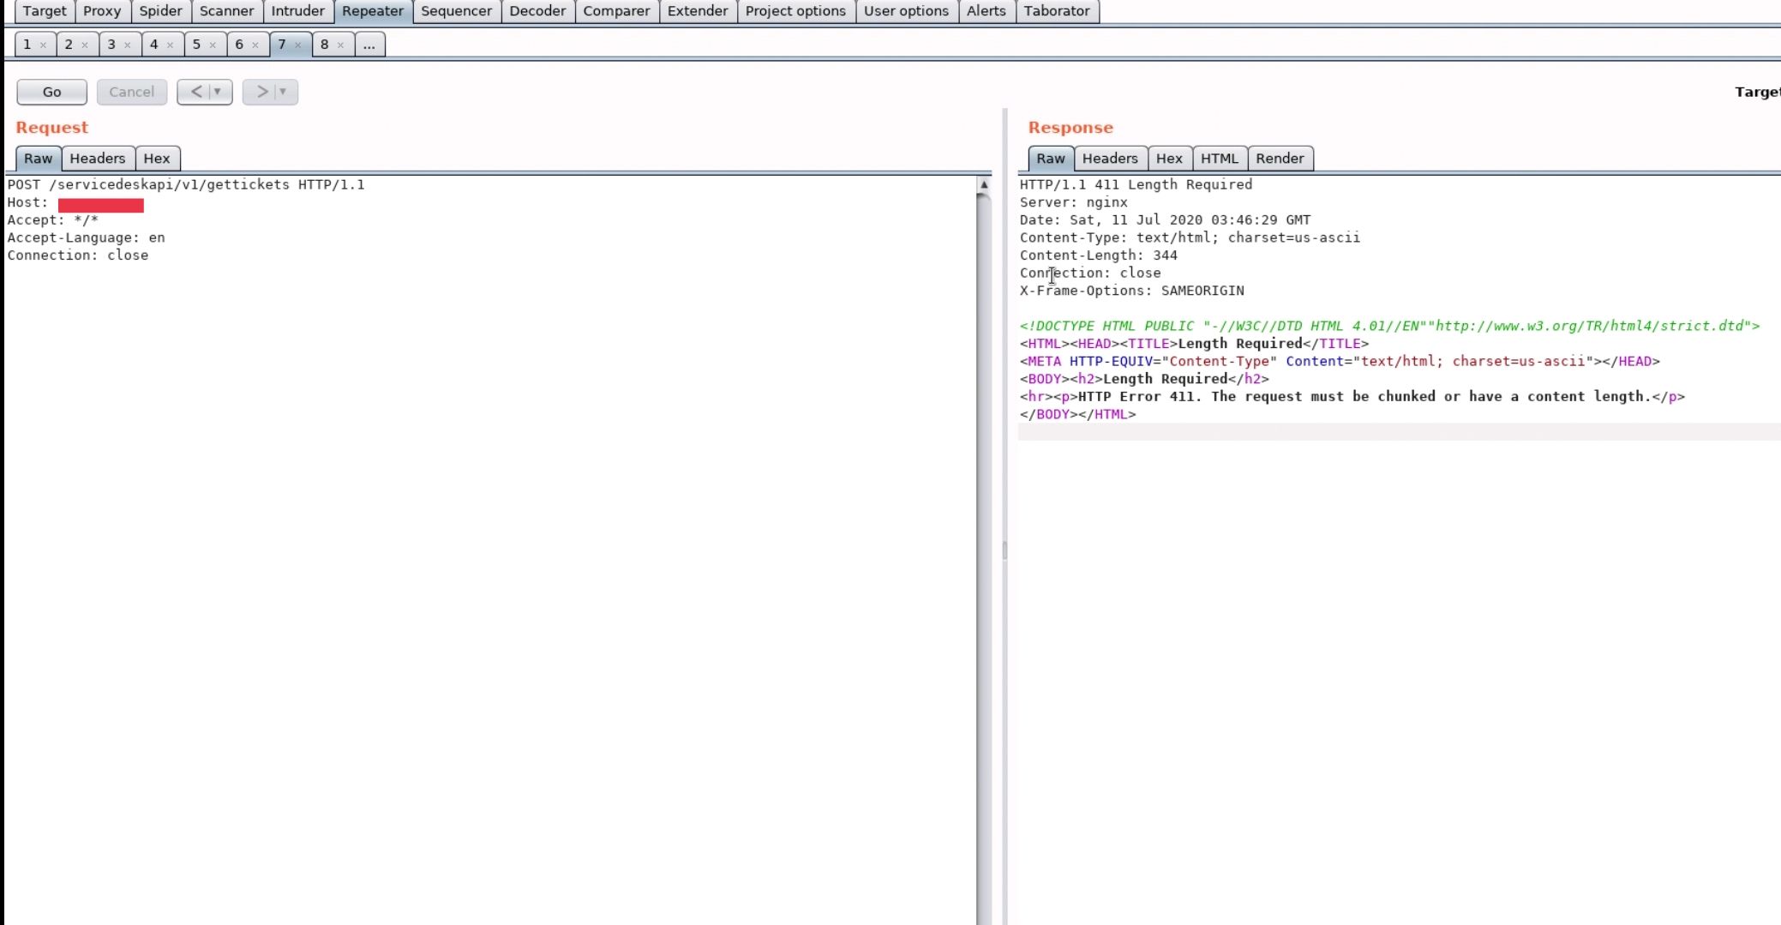The image size is (1781, 925).
Task: Show request Headers view
Action: (x=97, y=159)
